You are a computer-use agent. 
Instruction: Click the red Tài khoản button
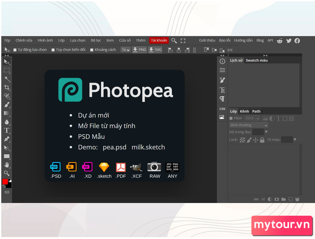(159, 40)
